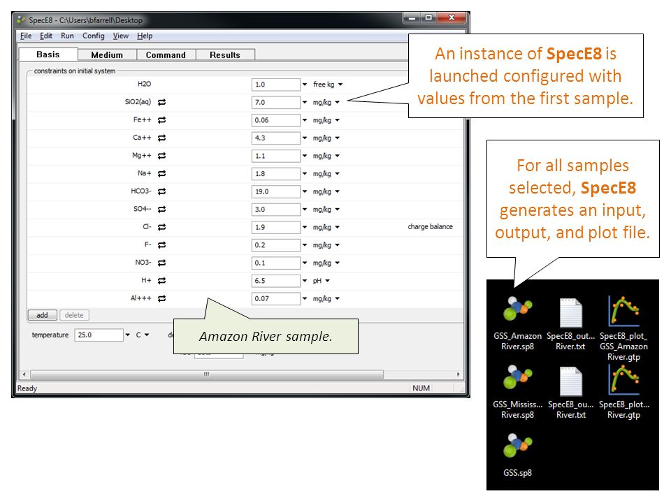Click the scrollbar right arrow
671x503 pixels.
(x=459, y=374)
